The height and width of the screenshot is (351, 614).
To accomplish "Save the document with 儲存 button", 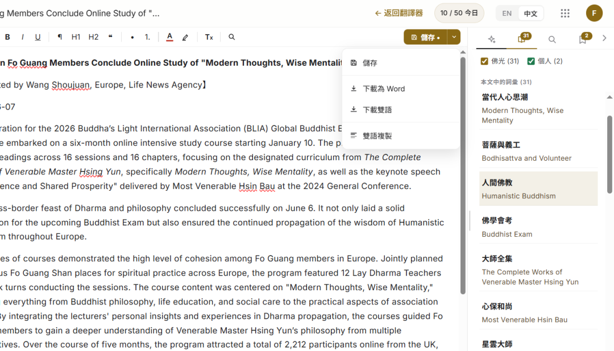I will pos(425,37).
